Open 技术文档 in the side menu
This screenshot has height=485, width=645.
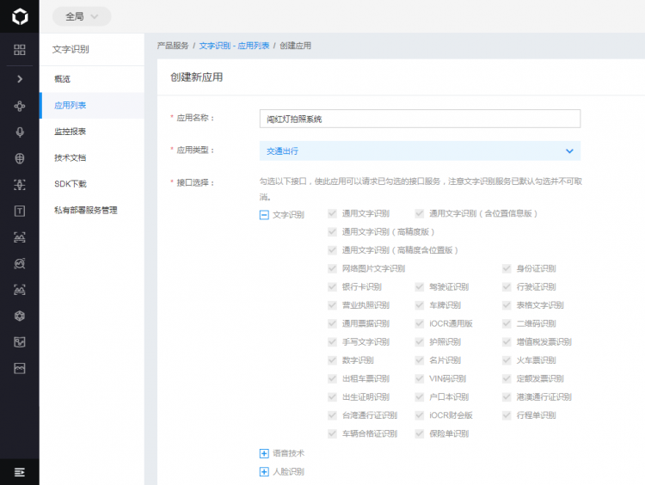click(92, 157)
